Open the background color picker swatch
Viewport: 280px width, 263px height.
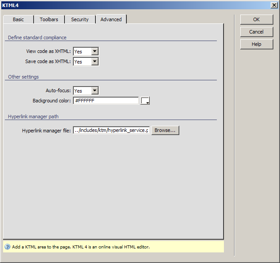[x=145, y=101]
